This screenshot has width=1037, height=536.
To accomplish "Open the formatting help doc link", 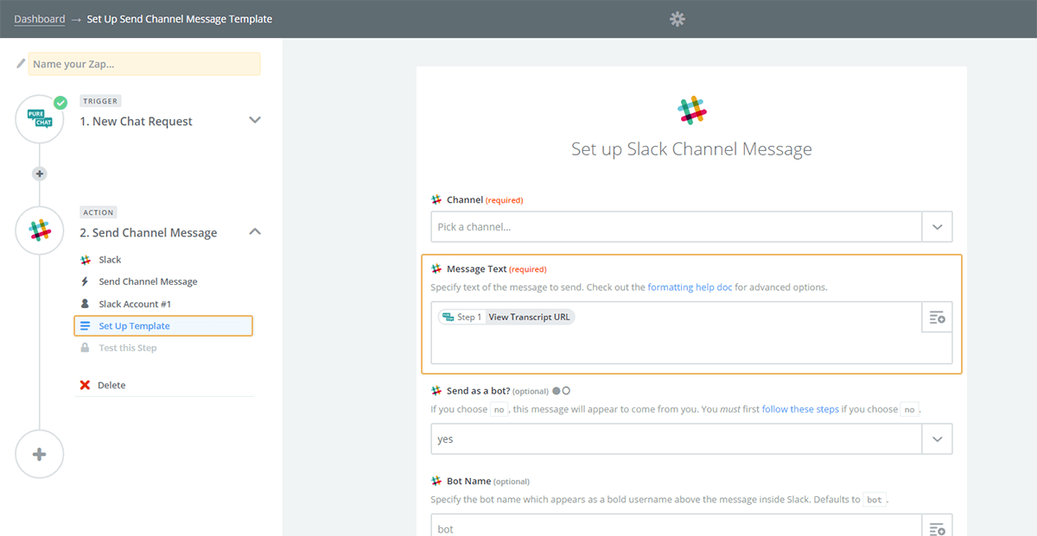I will 690,287.
